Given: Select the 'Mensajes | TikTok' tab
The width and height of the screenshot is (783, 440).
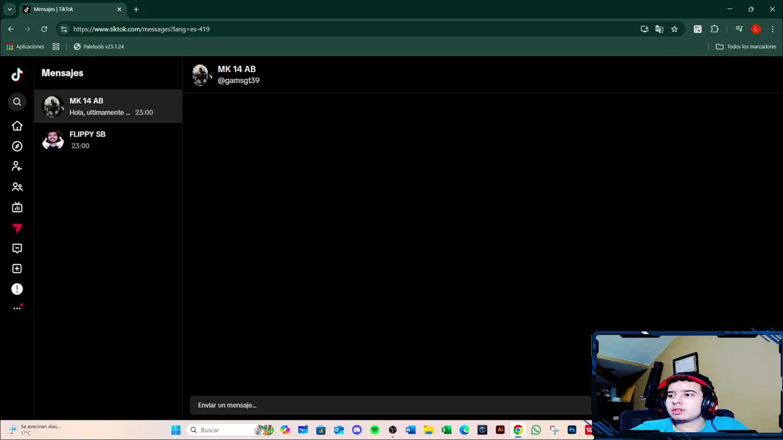Looking at the screenshot, I should pyautogui.click(x=72, y=9).
